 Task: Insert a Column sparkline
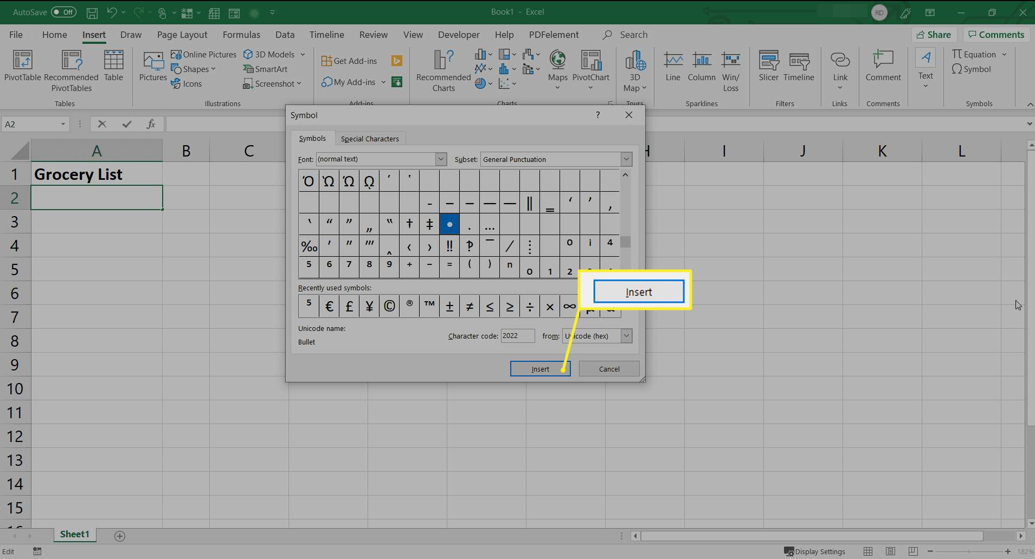coord(702,67)
